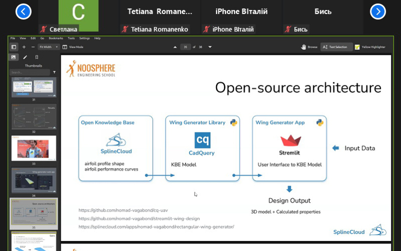
Task: Select page 34 thumbnail
Action: click(x=34, y=180)
